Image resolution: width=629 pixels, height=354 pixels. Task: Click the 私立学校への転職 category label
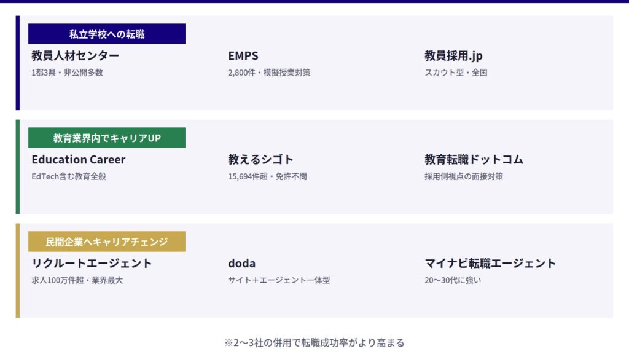(x=107, y=34)
